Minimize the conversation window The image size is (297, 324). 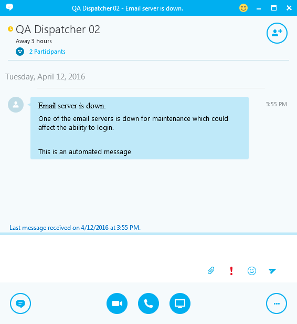pyautogui.click(x=259, y=8)
